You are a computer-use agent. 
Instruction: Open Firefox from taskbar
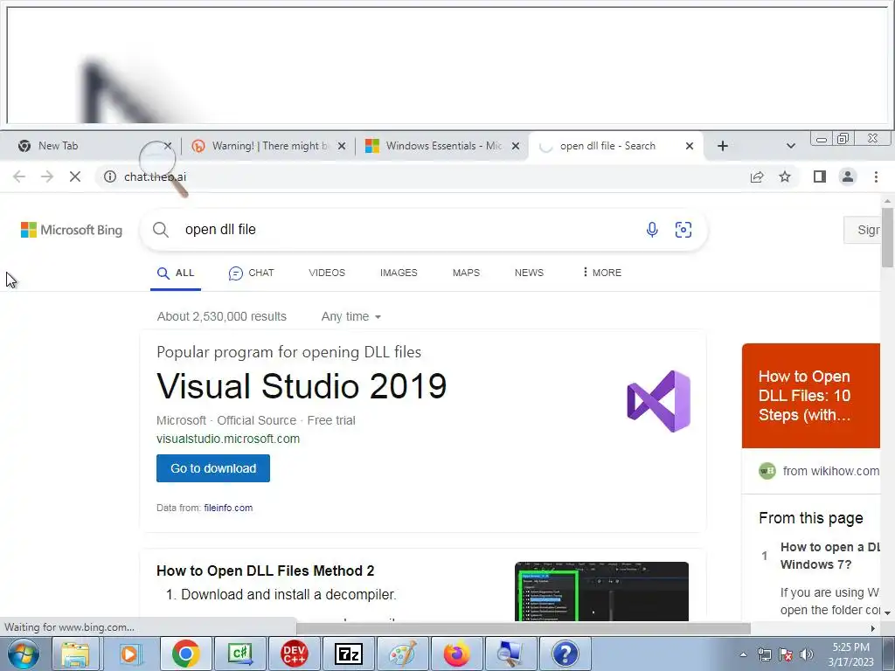click(456, 654)
